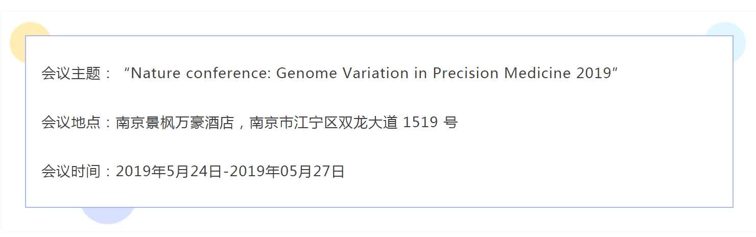Click the start date 2019年5月24日

coord(169,172)
